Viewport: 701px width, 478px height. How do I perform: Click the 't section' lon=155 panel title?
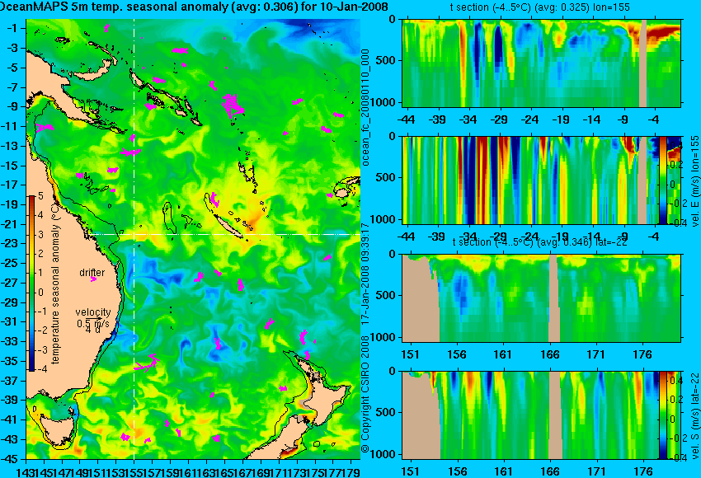(x=539, y=7)
